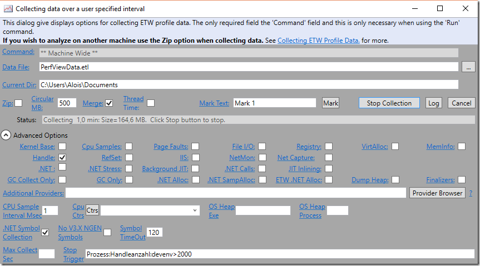Click into the Data File field

click(x=249, y=67)
